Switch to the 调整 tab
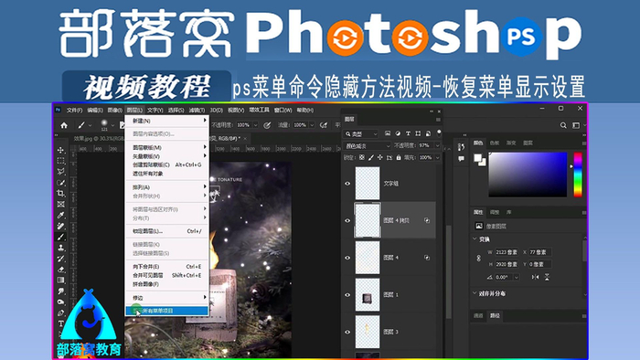The width and height of the screenshot is (640, 360). click(495, 212)
